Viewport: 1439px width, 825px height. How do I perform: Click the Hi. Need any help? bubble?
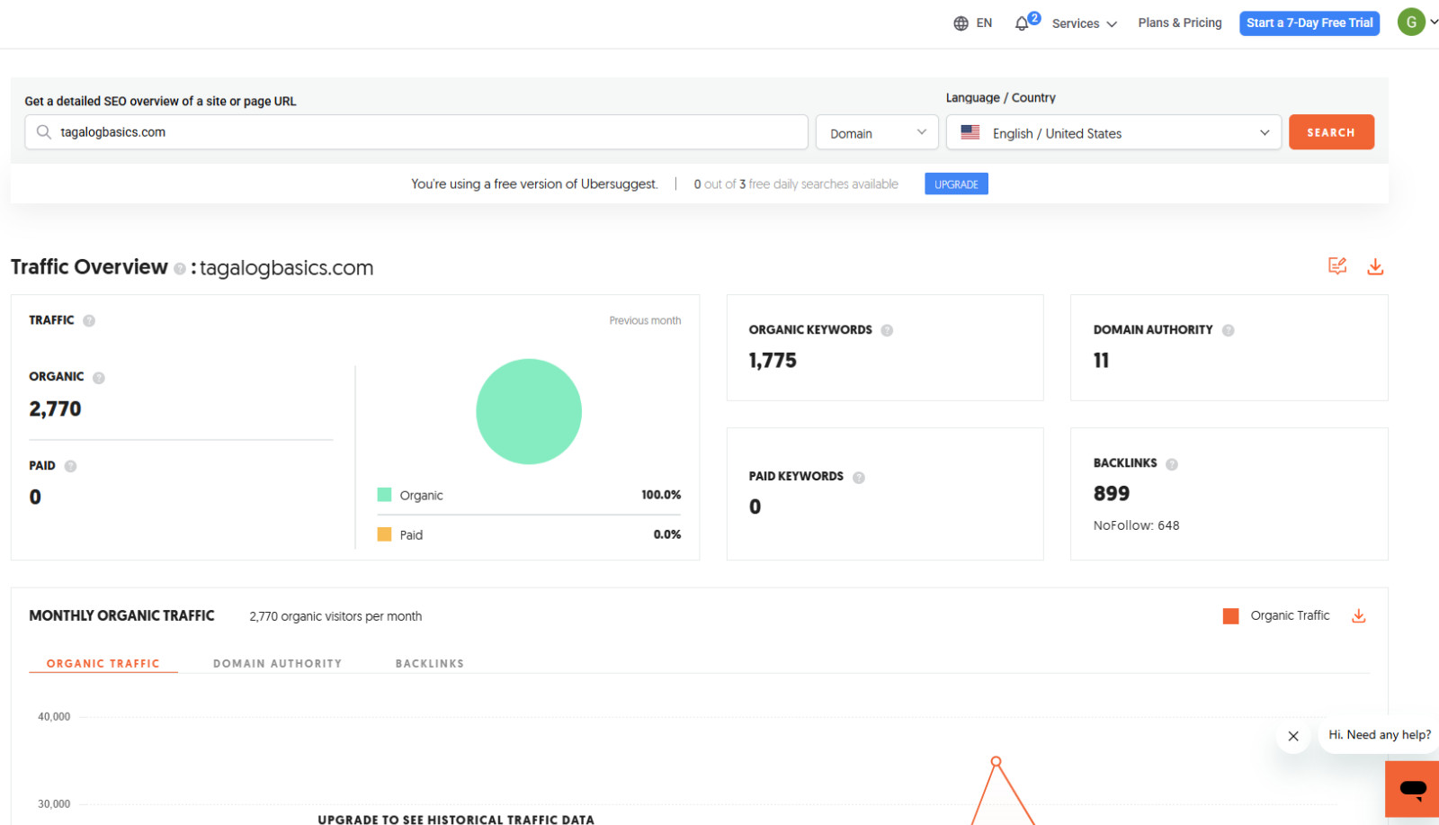(x=1380, y=735)
